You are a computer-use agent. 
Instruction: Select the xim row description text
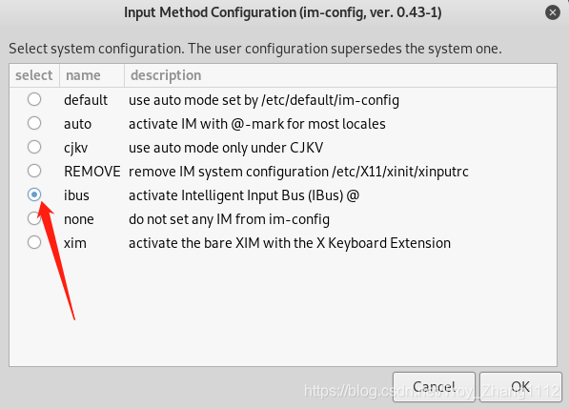pyautogui.click(x=290, y=243)
